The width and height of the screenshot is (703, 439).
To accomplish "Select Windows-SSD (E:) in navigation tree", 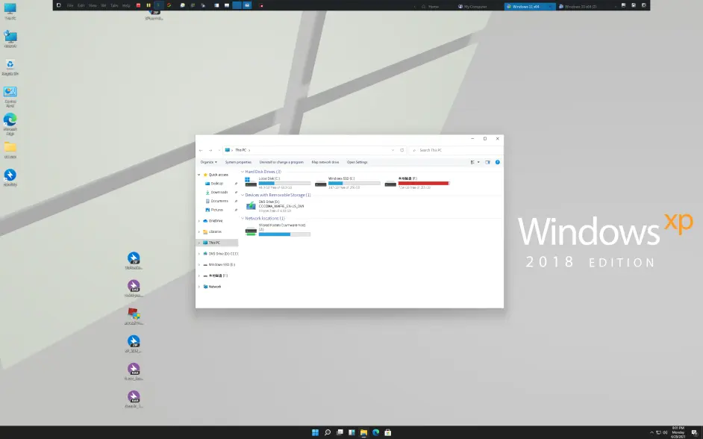I will [218, 264].
